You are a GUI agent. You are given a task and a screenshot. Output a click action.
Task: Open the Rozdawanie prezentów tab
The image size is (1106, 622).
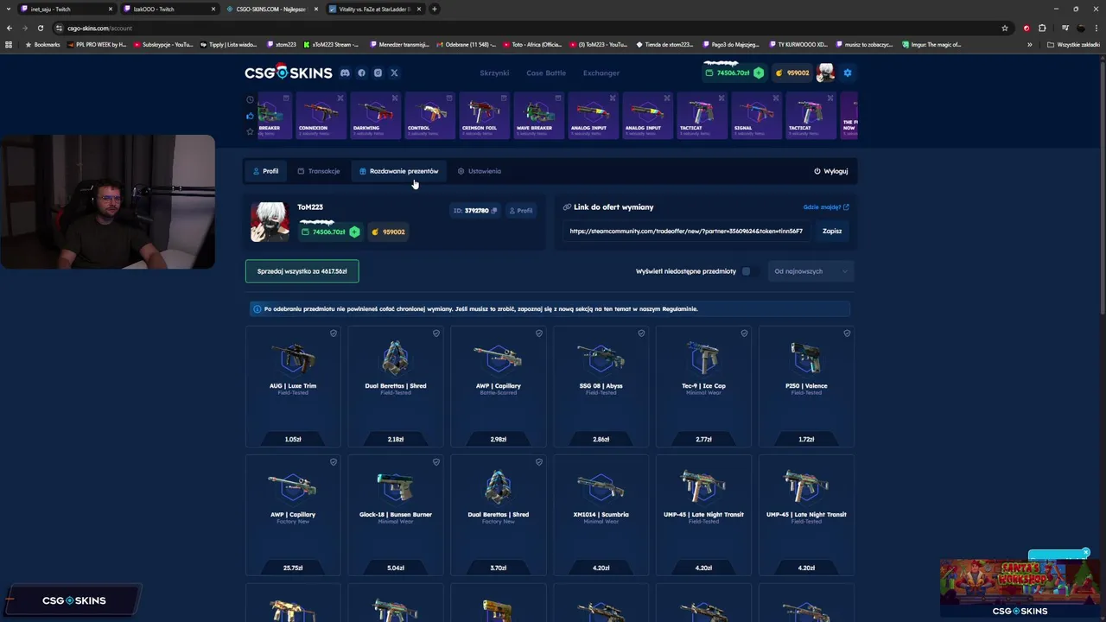pos(399,171)
